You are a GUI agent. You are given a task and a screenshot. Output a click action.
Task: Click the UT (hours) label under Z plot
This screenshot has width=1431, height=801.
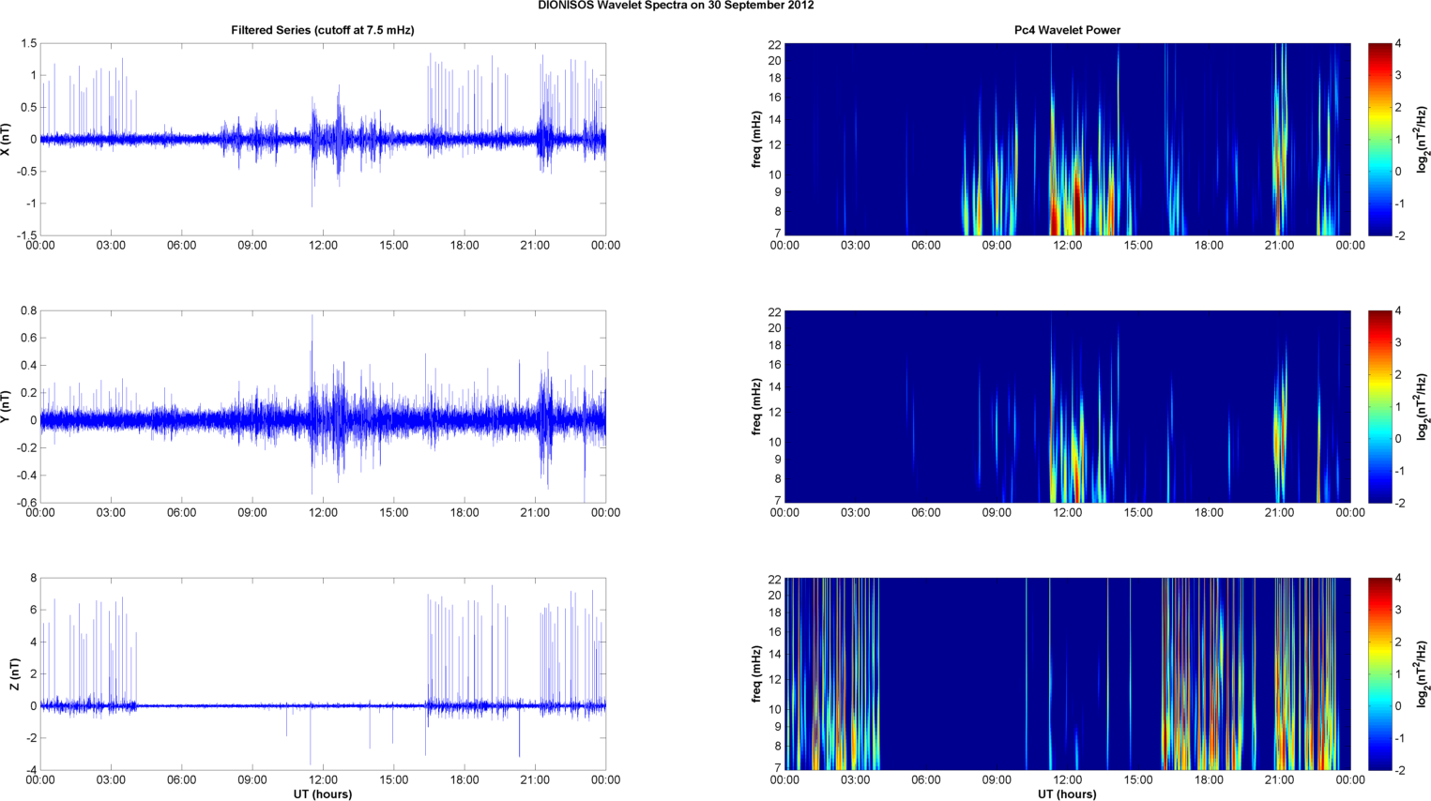pos(322,794)
